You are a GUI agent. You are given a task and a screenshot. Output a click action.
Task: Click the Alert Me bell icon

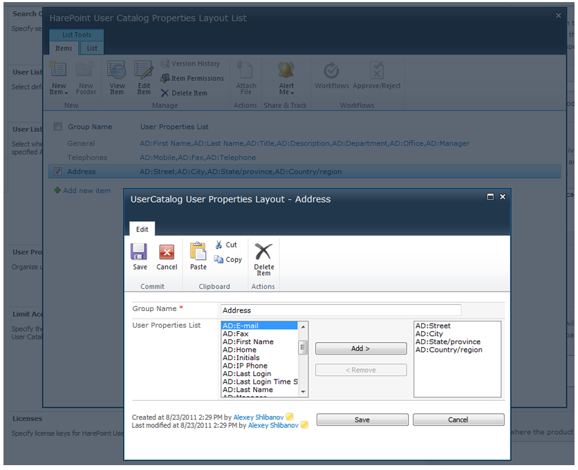(x=286, y=70)
